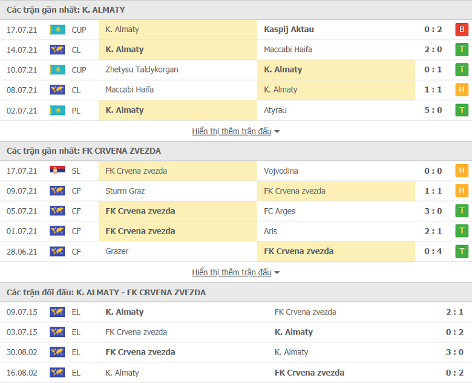Click score 0 : 4 of Grazer match
The height and width of the screenshot is (383, 472).
[433, 251]
